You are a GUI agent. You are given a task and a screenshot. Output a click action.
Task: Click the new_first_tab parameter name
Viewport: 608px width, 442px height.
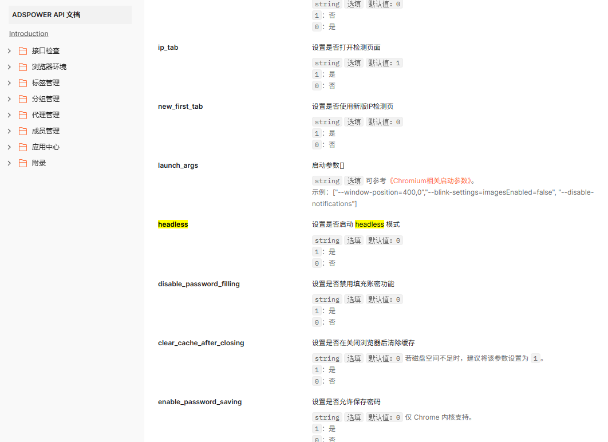pyautogui.click(x=180, y=106)
